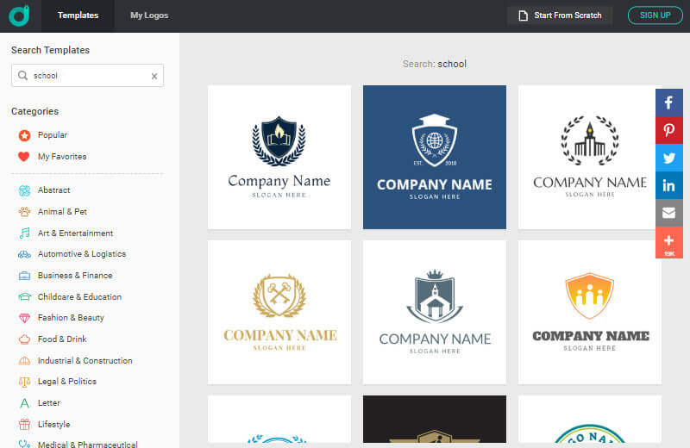Image resolution: width=690 pixels, height=448 pixels.
Task: Switch to My Logos tab
Action: point(149,16)
